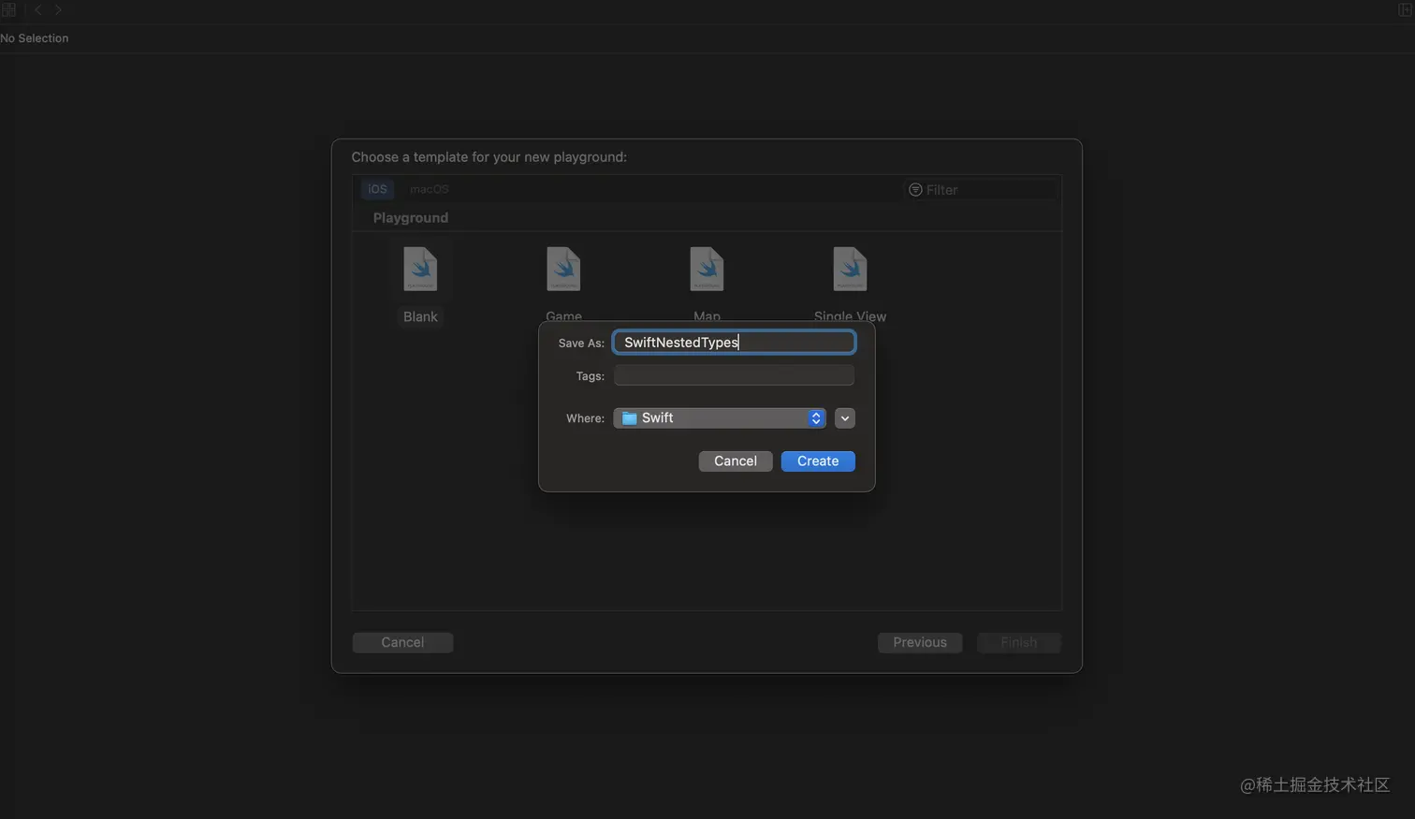
Task: Switch to the macOS tab
Action: pyautogui.click(x=430, y=189)
